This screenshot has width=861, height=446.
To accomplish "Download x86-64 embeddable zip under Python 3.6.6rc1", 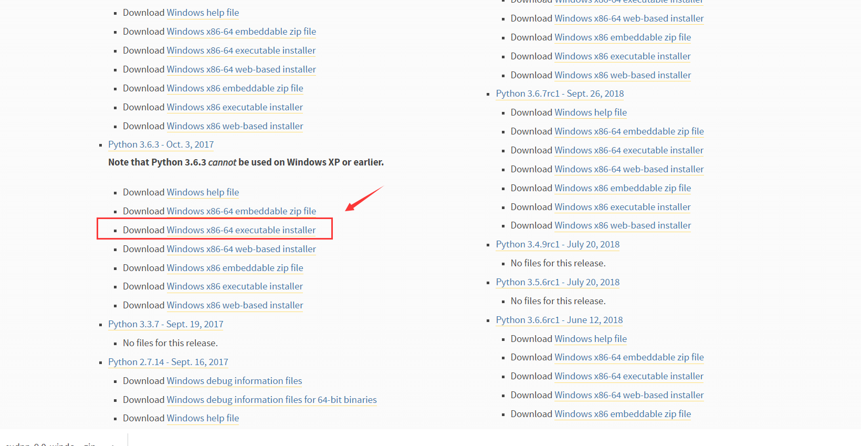I will click(629, 357).
